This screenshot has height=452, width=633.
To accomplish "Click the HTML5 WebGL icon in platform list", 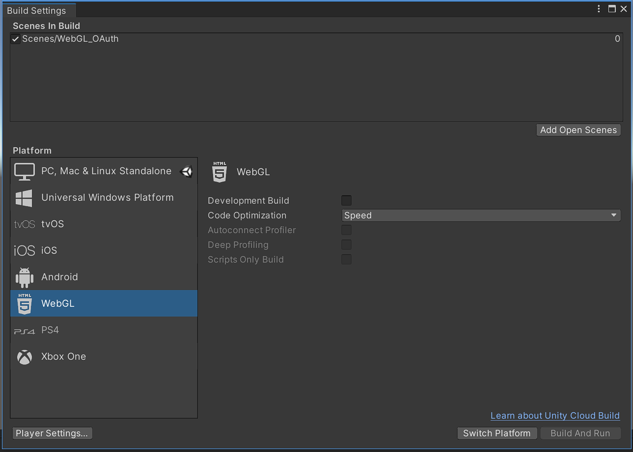I will click(25, 304).
